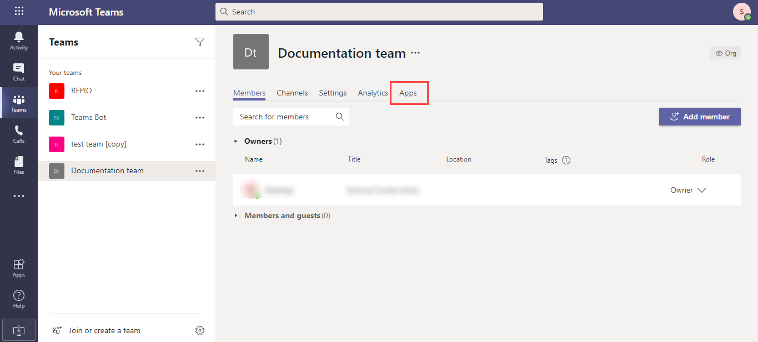Click the Title column header
The image size is (758, 342).
354,159
